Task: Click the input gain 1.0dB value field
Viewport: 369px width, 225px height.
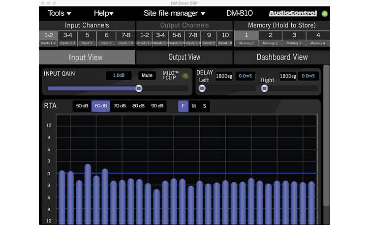Action: [x=119, y=75]
